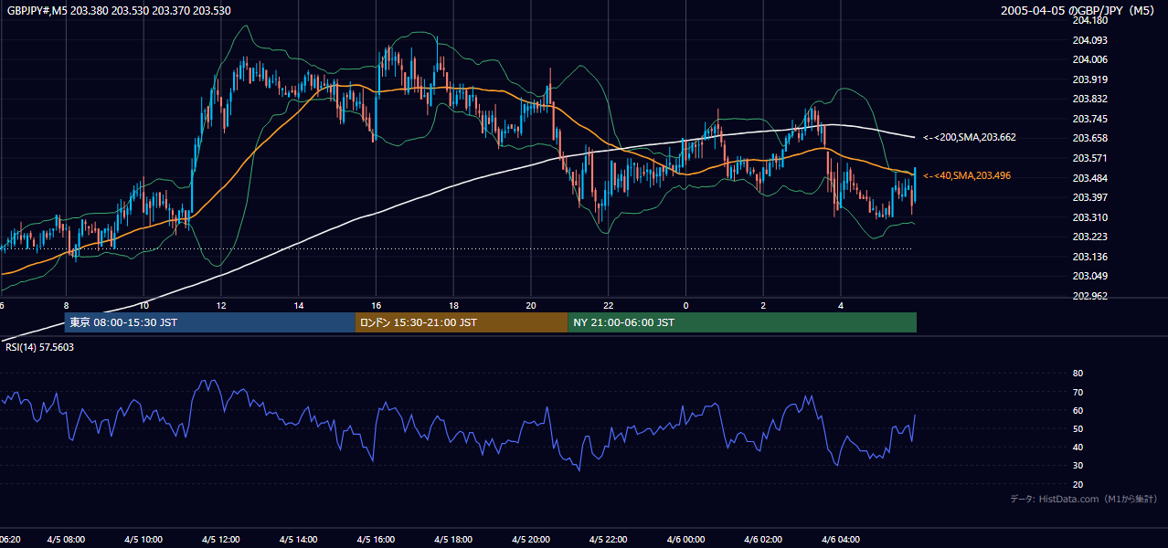1168x548 pixels.
Task: Click the 4/5 08:00 date label
Action: 66,540
